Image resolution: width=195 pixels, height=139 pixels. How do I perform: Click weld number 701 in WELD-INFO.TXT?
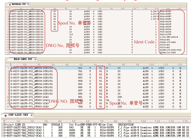pos(80,71)
